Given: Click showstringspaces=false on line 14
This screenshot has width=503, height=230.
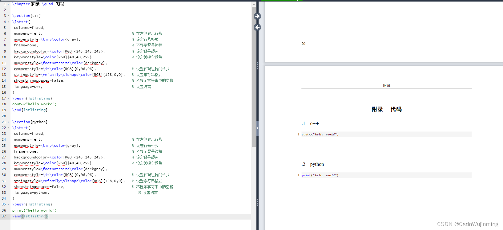Looking at the screenshot, I should 39,80.
